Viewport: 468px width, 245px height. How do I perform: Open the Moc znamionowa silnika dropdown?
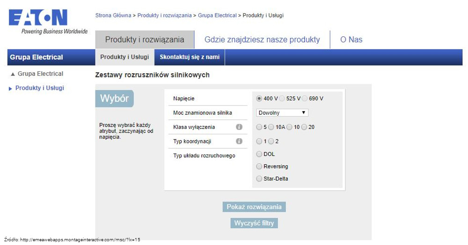(282, 112)
